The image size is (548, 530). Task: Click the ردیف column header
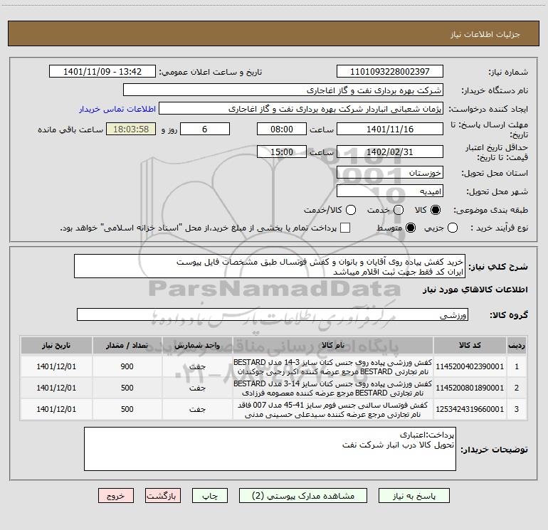tap(517, 345)
